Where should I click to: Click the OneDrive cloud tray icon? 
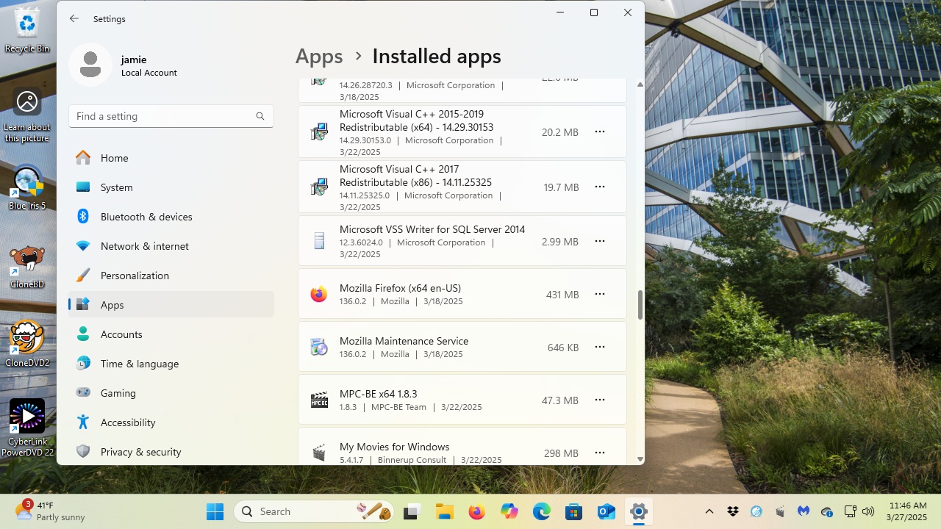tap(827, 511)
